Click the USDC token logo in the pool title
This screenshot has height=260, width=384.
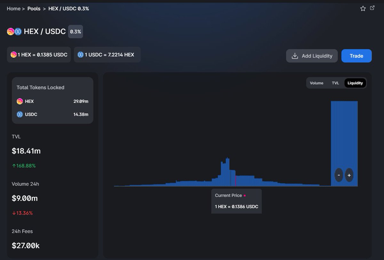18,32
